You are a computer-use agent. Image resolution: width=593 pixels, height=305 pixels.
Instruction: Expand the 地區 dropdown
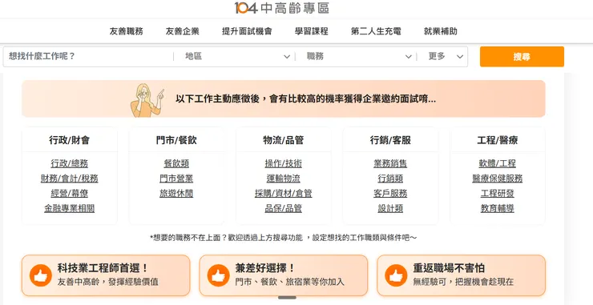[x=237, y=56]
